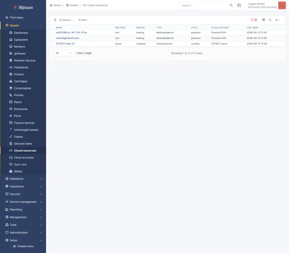Open the export download dropdown
This screenshot has width=289, height=253.
[277, 20]
